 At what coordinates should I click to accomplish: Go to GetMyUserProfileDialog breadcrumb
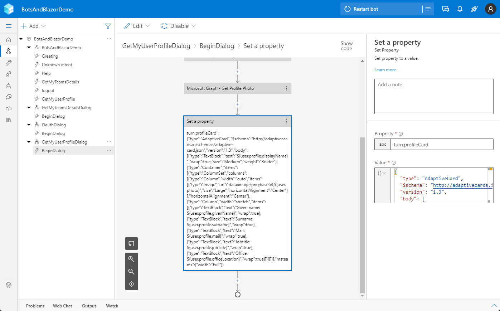[156, 46]
